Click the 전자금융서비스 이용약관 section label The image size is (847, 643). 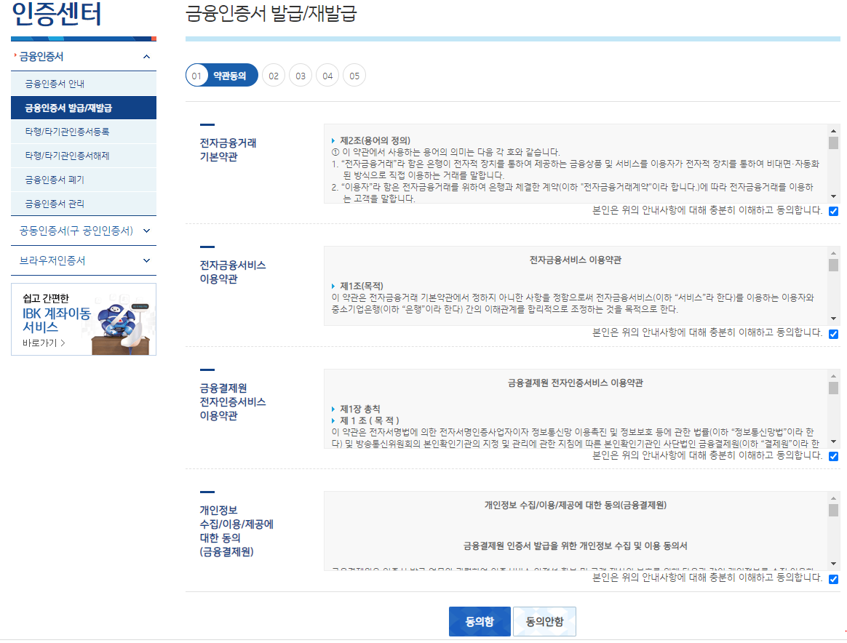pos(233,272)
